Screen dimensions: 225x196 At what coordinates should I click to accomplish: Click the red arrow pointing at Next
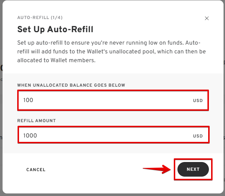click(x=157, y=169)
